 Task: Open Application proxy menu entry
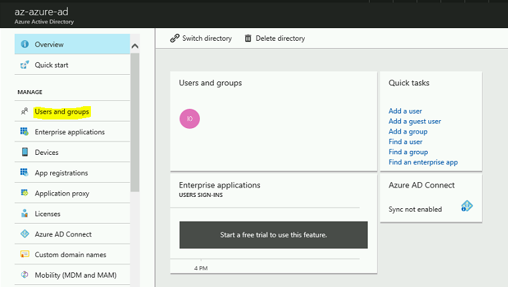coord(72,193)
